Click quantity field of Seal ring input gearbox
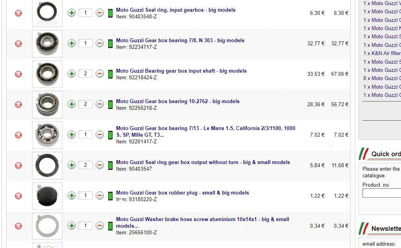The image size is (401, 248). 86,13
